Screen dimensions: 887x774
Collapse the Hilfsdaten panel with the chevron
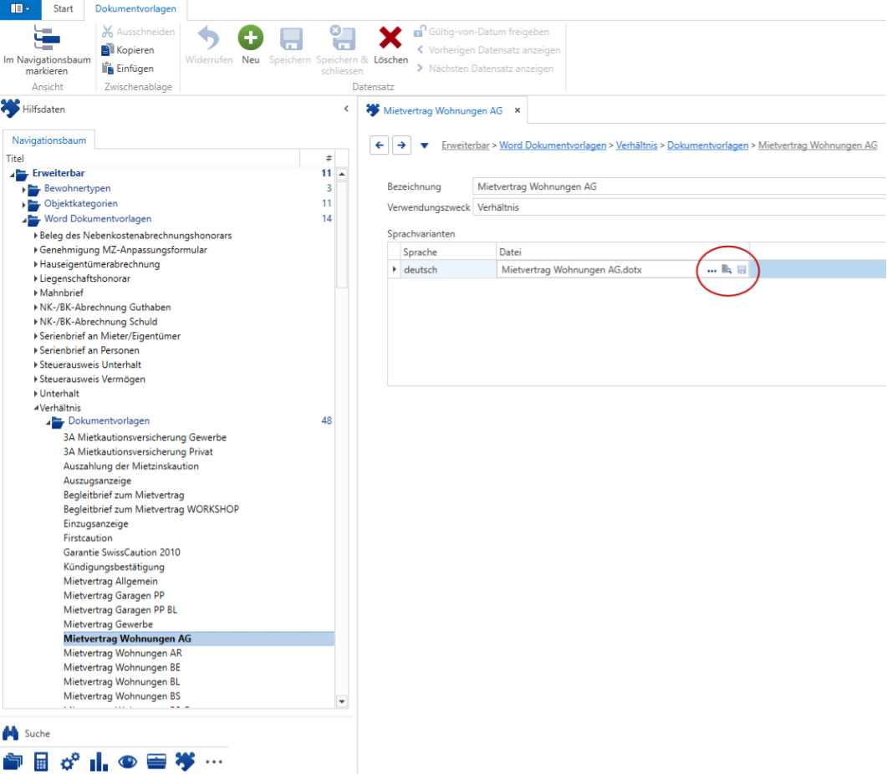tap(346, 109)
